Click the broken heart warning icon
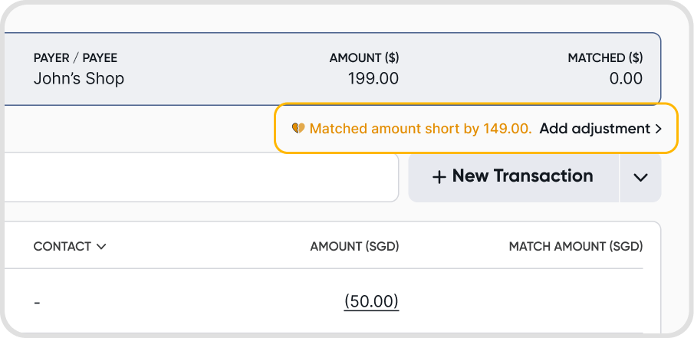The image size is (694, 338). 299,129
